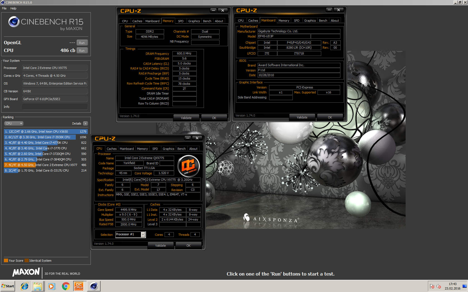
Task: Open Bench tab in Memory CPU-Z window
Action: pyautogui.click(x=207, y=21)
